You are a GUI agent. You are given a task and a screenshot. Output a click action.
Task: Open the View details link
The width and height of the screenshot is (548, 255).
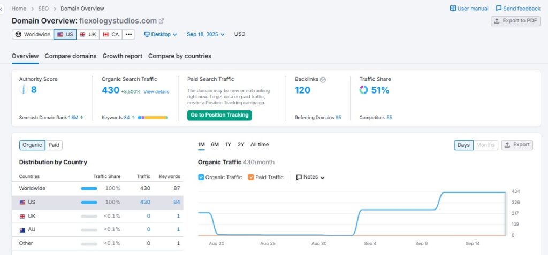pyautogui.click(x=156, y=91)
